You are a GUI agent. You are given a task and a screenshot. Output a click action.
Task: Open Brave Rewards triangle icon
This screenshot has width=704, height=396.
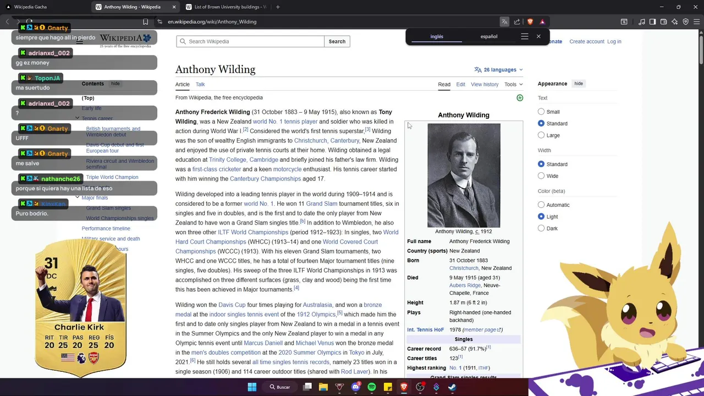[542, 22]
